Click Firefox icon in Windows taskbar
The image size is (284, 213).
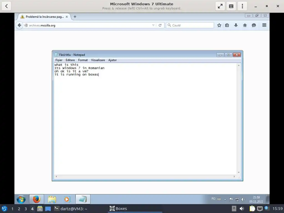[x=36, y=199]
